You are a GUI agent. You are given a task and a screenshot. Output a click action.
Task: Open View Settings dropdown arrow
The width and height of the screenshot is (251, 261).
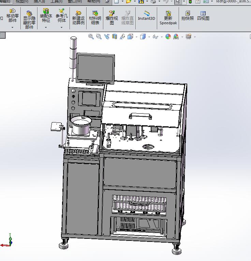195,37
